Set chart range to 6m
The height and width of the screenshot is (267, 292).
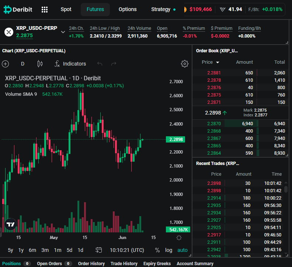32,250
